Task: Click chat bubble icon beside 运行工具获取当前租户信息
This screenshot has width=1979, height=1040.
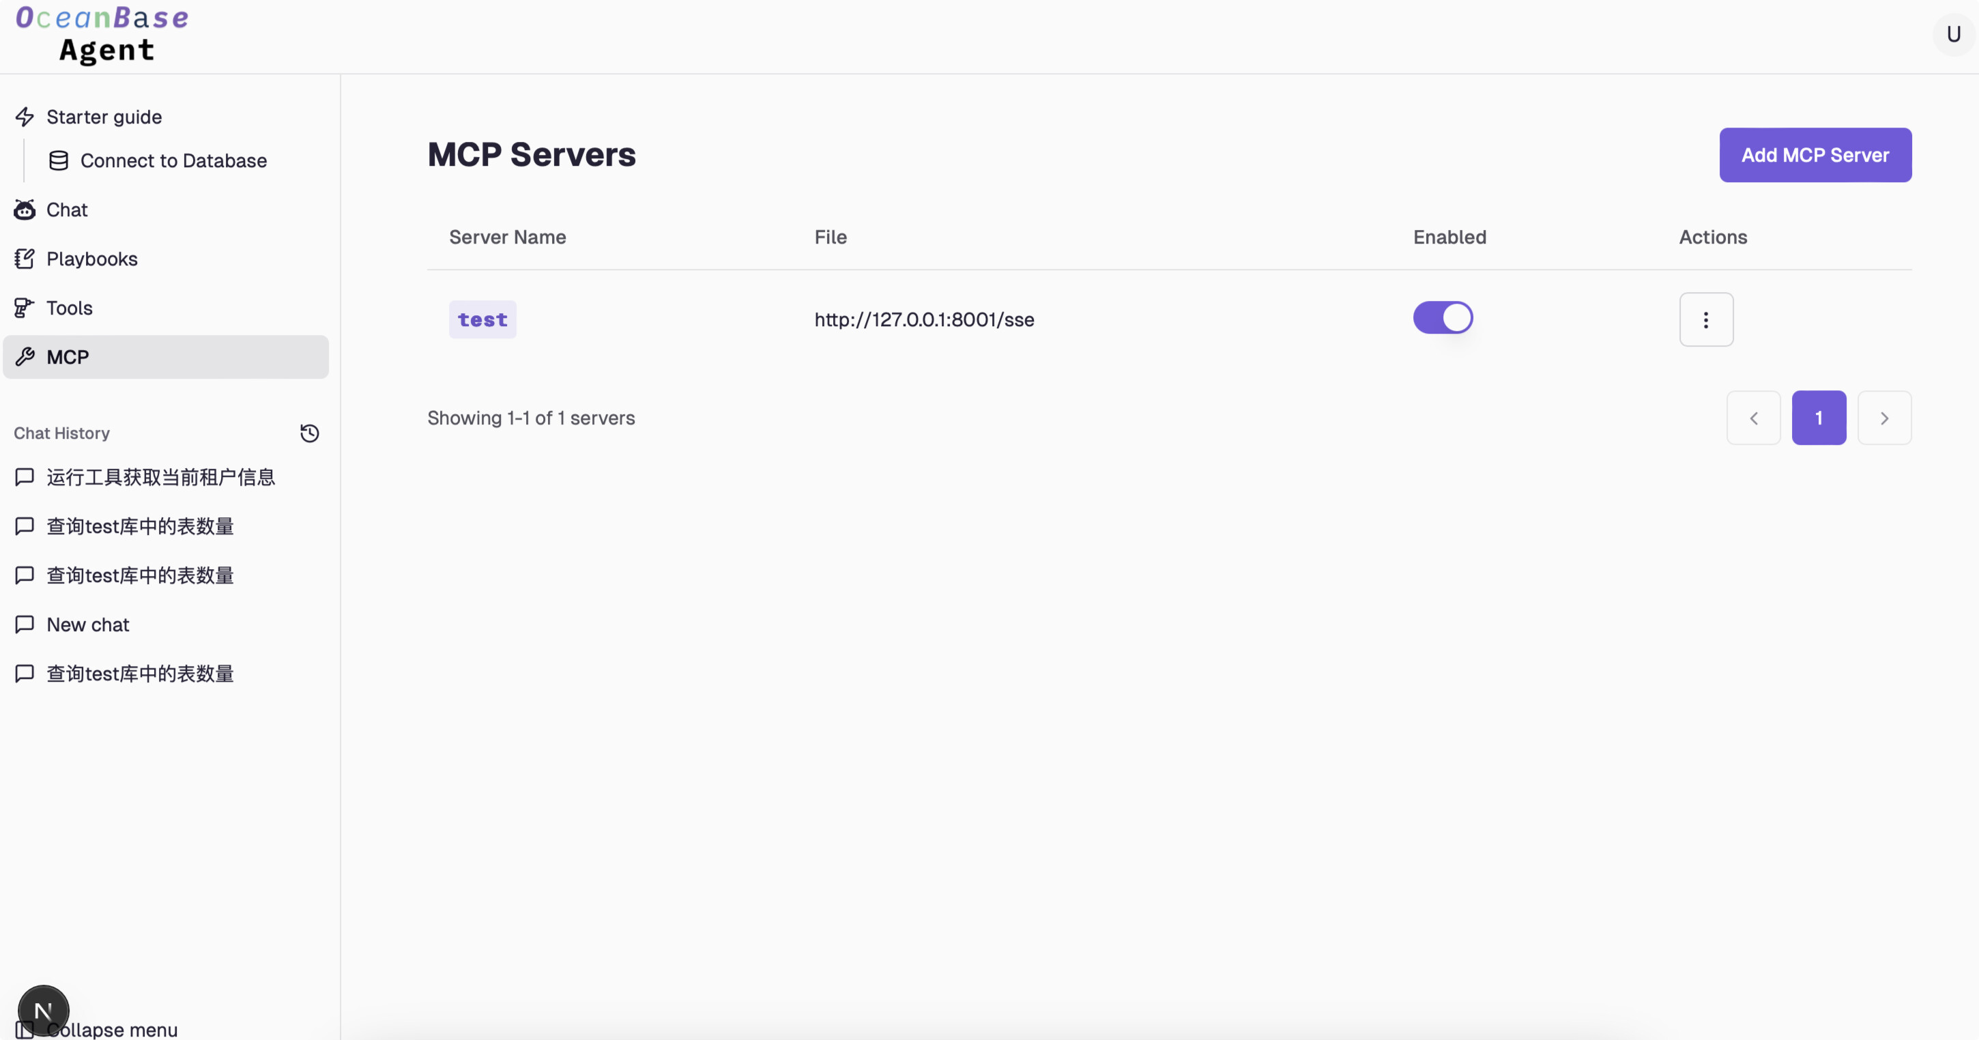Action: coord(25,477)
